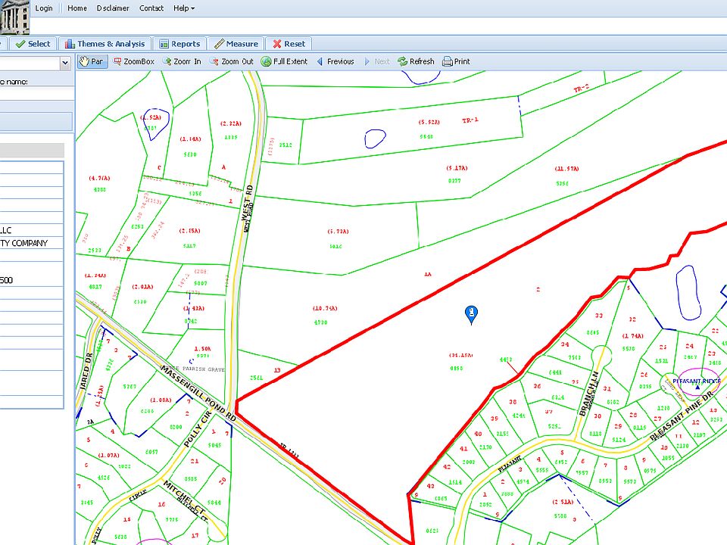Image resolution: width=727 pixels, height=545 pixels.
Task: Open the dropdown arrow in left panel
Action: tap(65, 63)
